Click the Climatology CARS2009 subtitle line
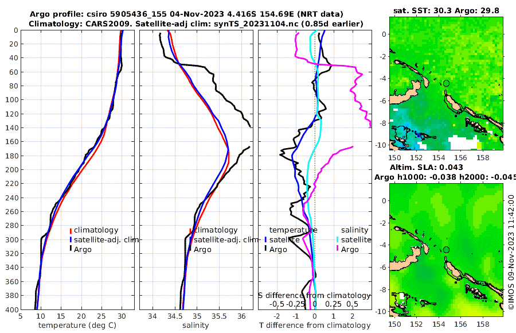The height and width of the screenshot is (333, 516). (196, 24)
